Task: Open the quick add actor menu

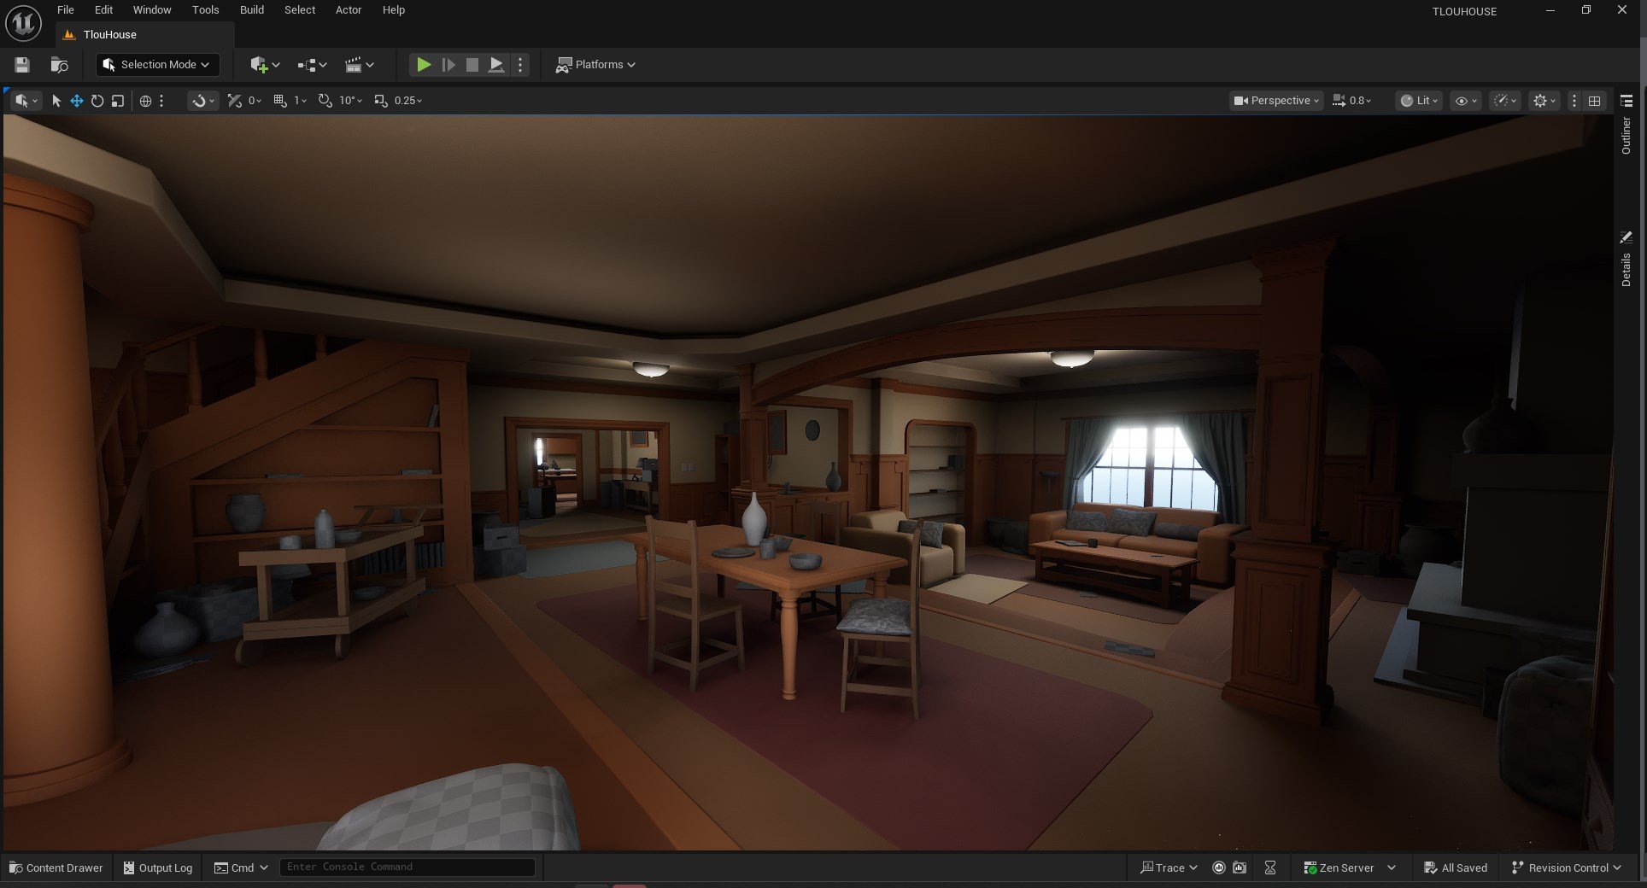Action: pos(264,65)
